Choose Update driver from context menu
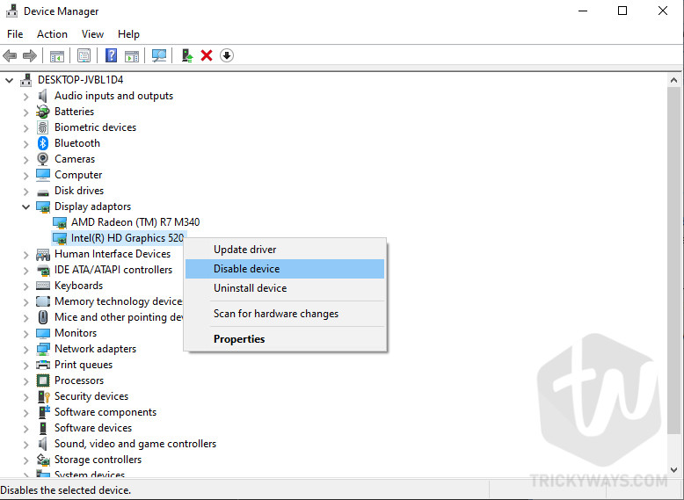Image resolution: width=684 pixels, height=500 pixels. click(x=285, y=250)
